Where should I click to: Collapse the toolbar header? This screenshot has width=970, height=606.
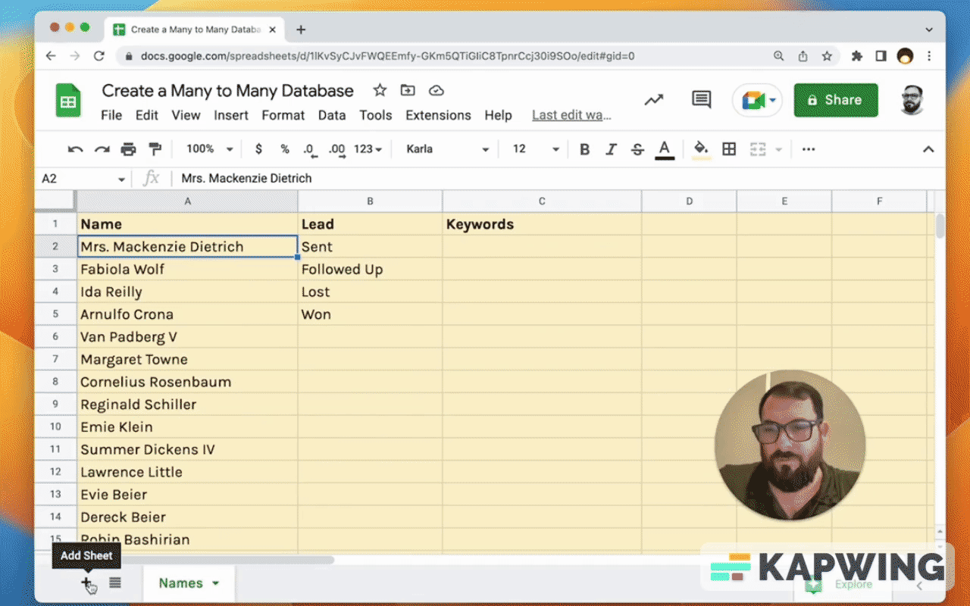click(928, 149)
